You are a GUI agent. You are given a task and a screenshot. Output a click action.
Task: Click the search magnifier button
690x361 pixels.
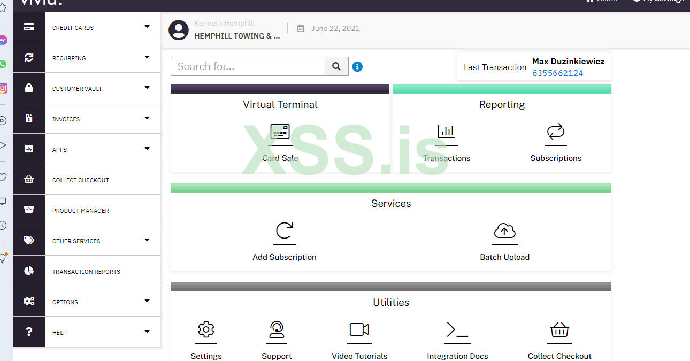point(336,66)
